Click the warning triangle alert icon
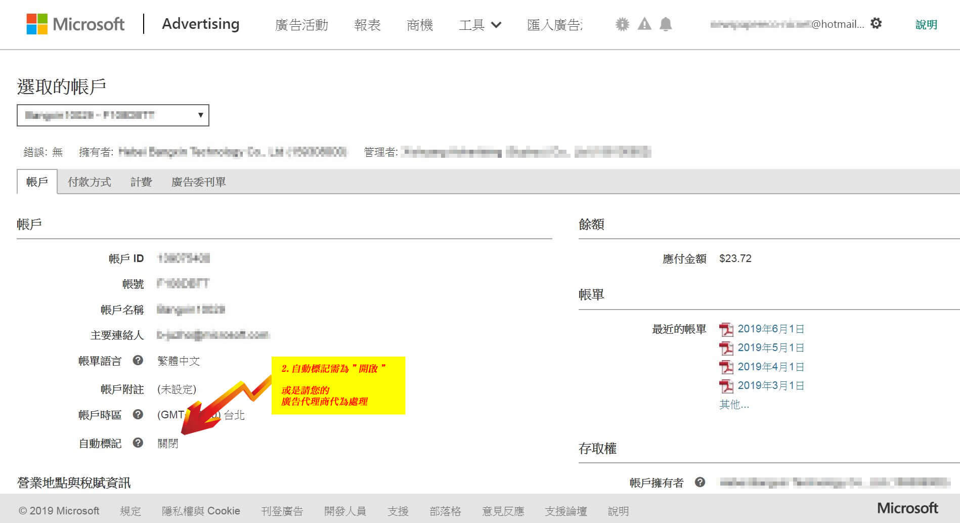This screenshot has height=523, width=960. click(644, 24)
